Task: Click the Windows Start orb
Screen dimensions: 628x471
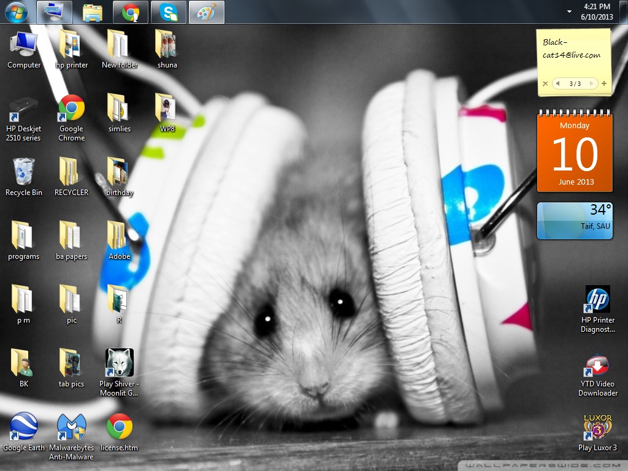Action: pyautogui.click(x=16, y=12)
